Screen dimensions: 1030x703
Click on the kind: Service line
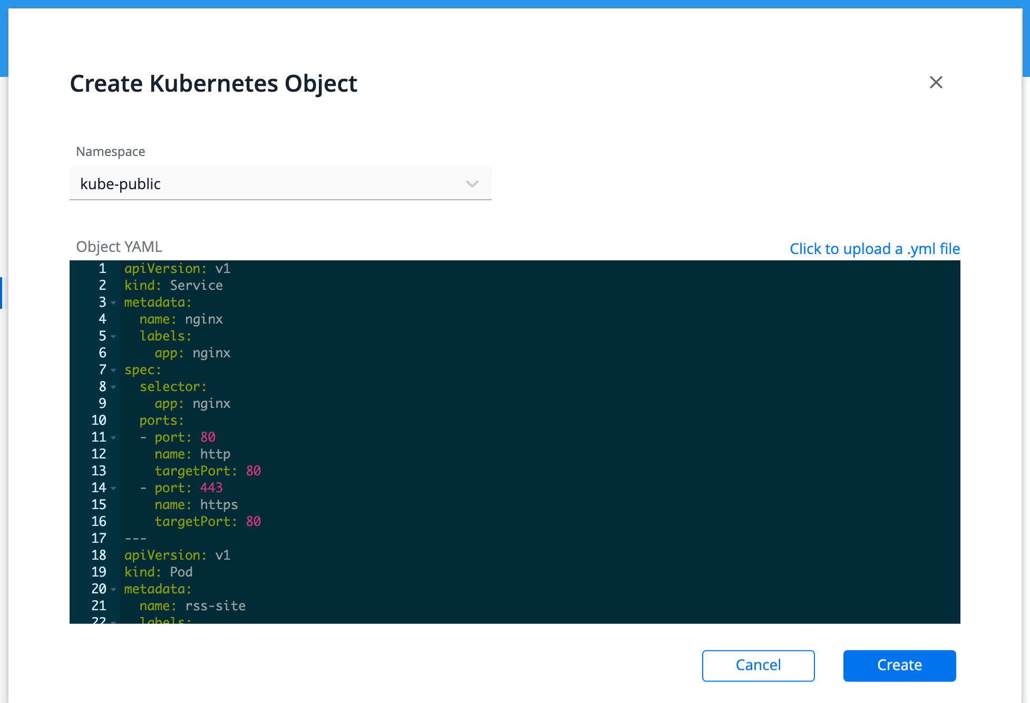[173, 286]
